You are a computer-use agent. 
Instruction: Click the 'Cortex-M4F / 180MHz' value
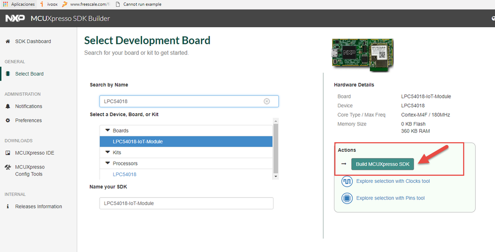(426, 115)
